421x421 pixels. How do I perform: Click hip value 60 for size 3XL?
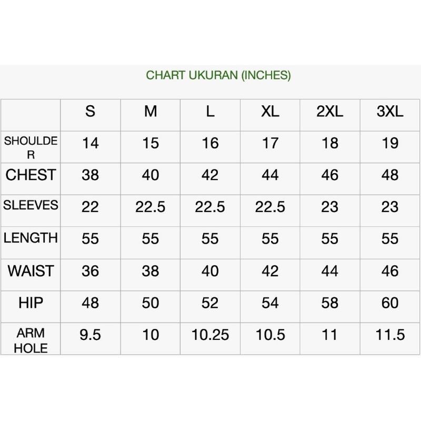tap(390, 303)
